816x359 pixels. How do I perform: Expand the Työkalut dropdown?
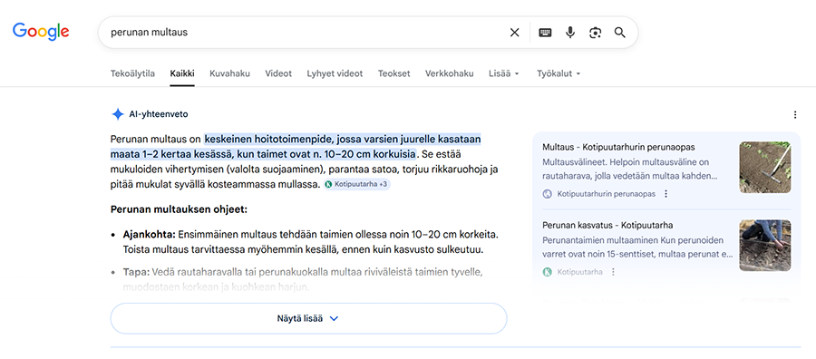pyautogui.click(x=559, y=73)
